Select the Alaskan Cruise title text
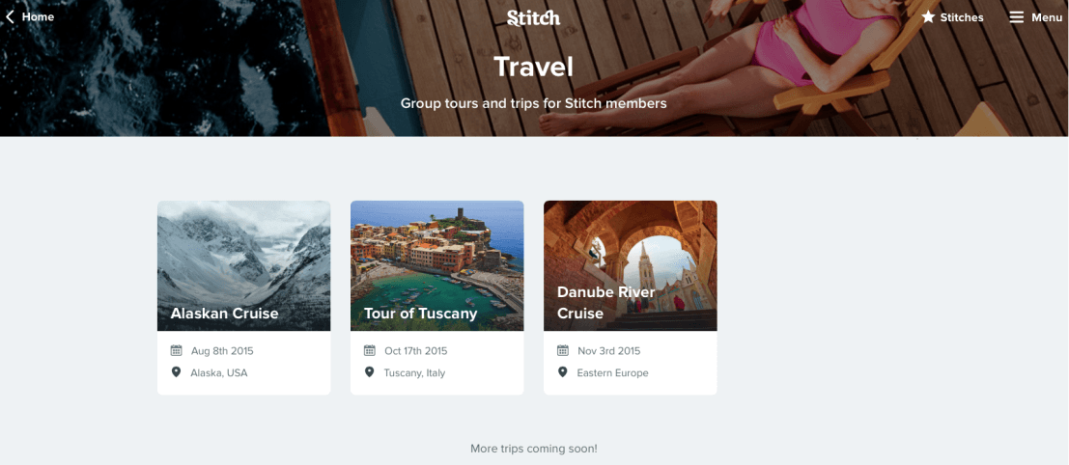1069x465 pixels. (224, 314)
